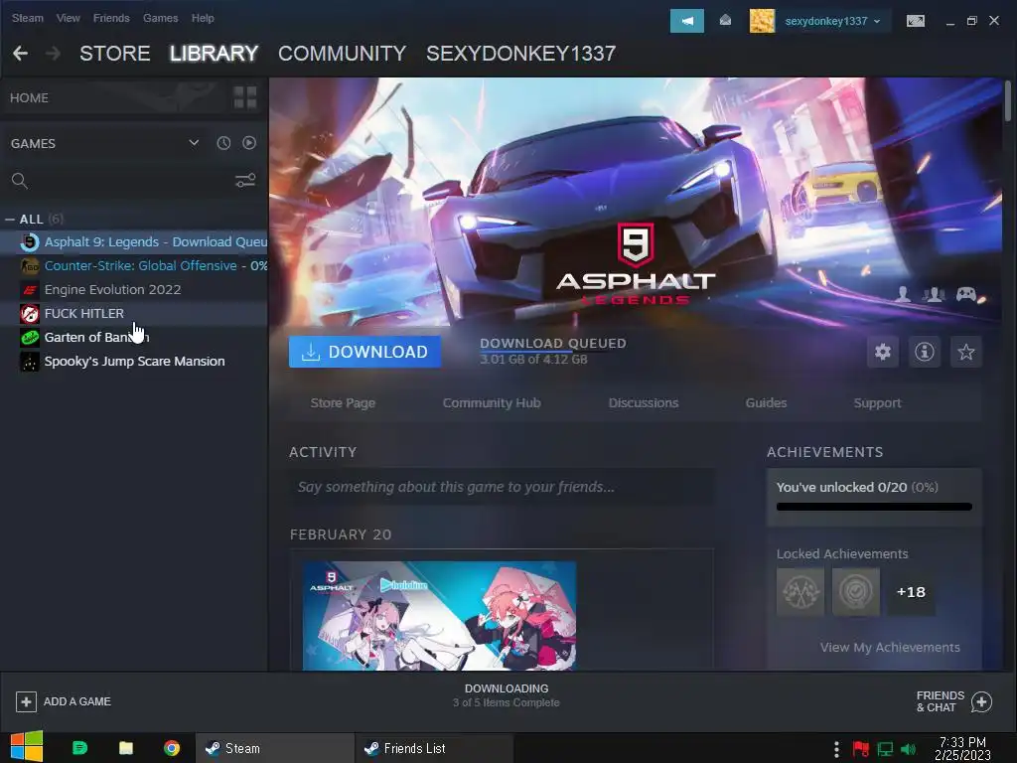This screenshot has width=1017, height=763.
Task: Open File Explorer from taskbar
Action: (126, 748)
